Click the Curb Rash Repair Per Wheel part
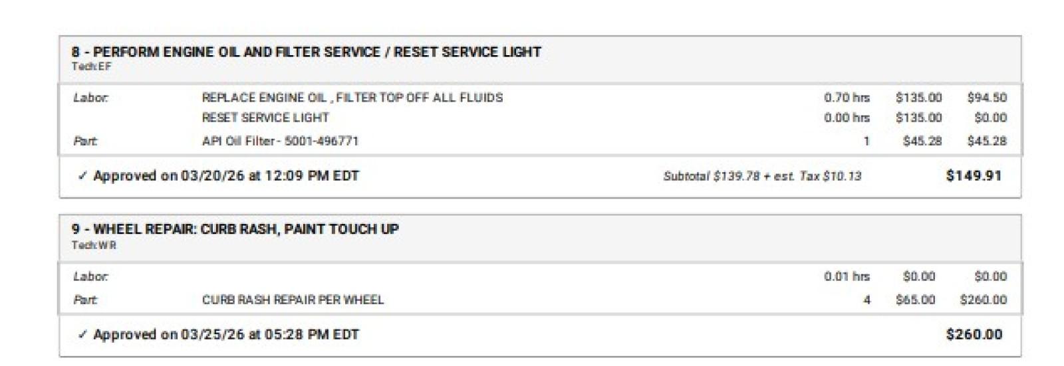Viewport: 1064px width, 366px height. click(293, 300)
